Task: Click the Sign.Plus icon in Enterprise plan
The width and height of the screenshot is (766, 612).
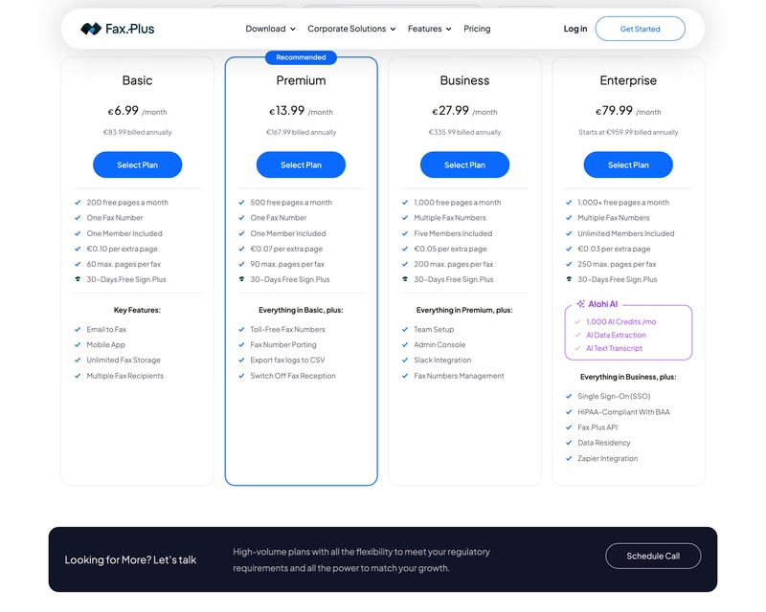Action: [568, 279]
